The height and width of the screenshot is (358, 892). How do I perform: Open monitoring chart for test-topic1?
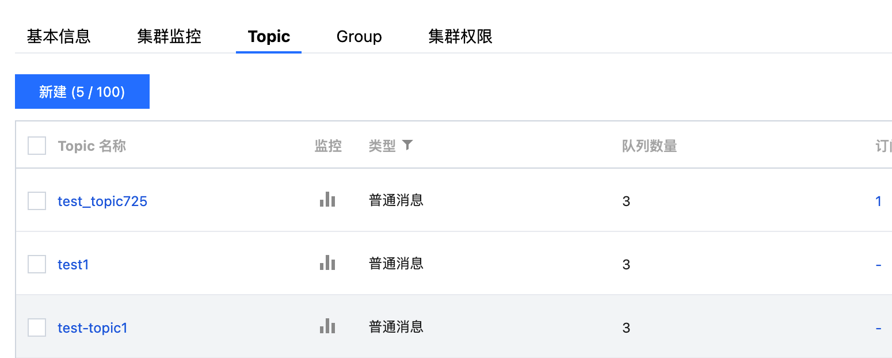point(327,326)
